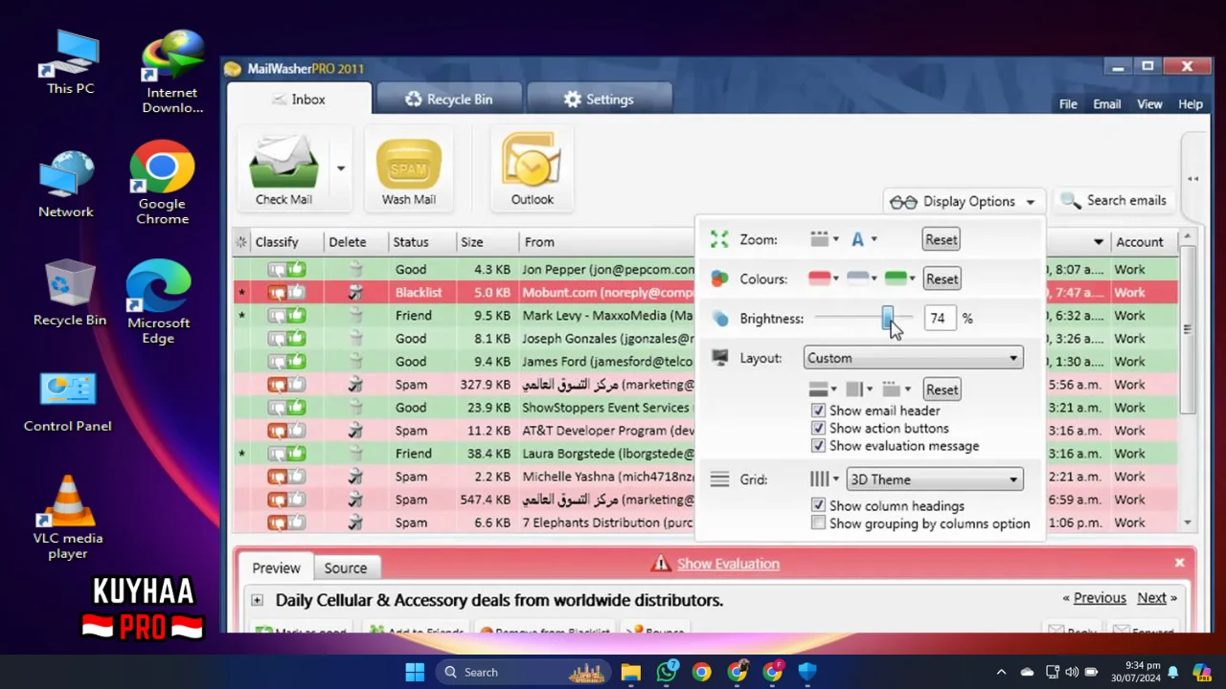Open the Display Options dropdown
1226x689 pixels.
963,201
